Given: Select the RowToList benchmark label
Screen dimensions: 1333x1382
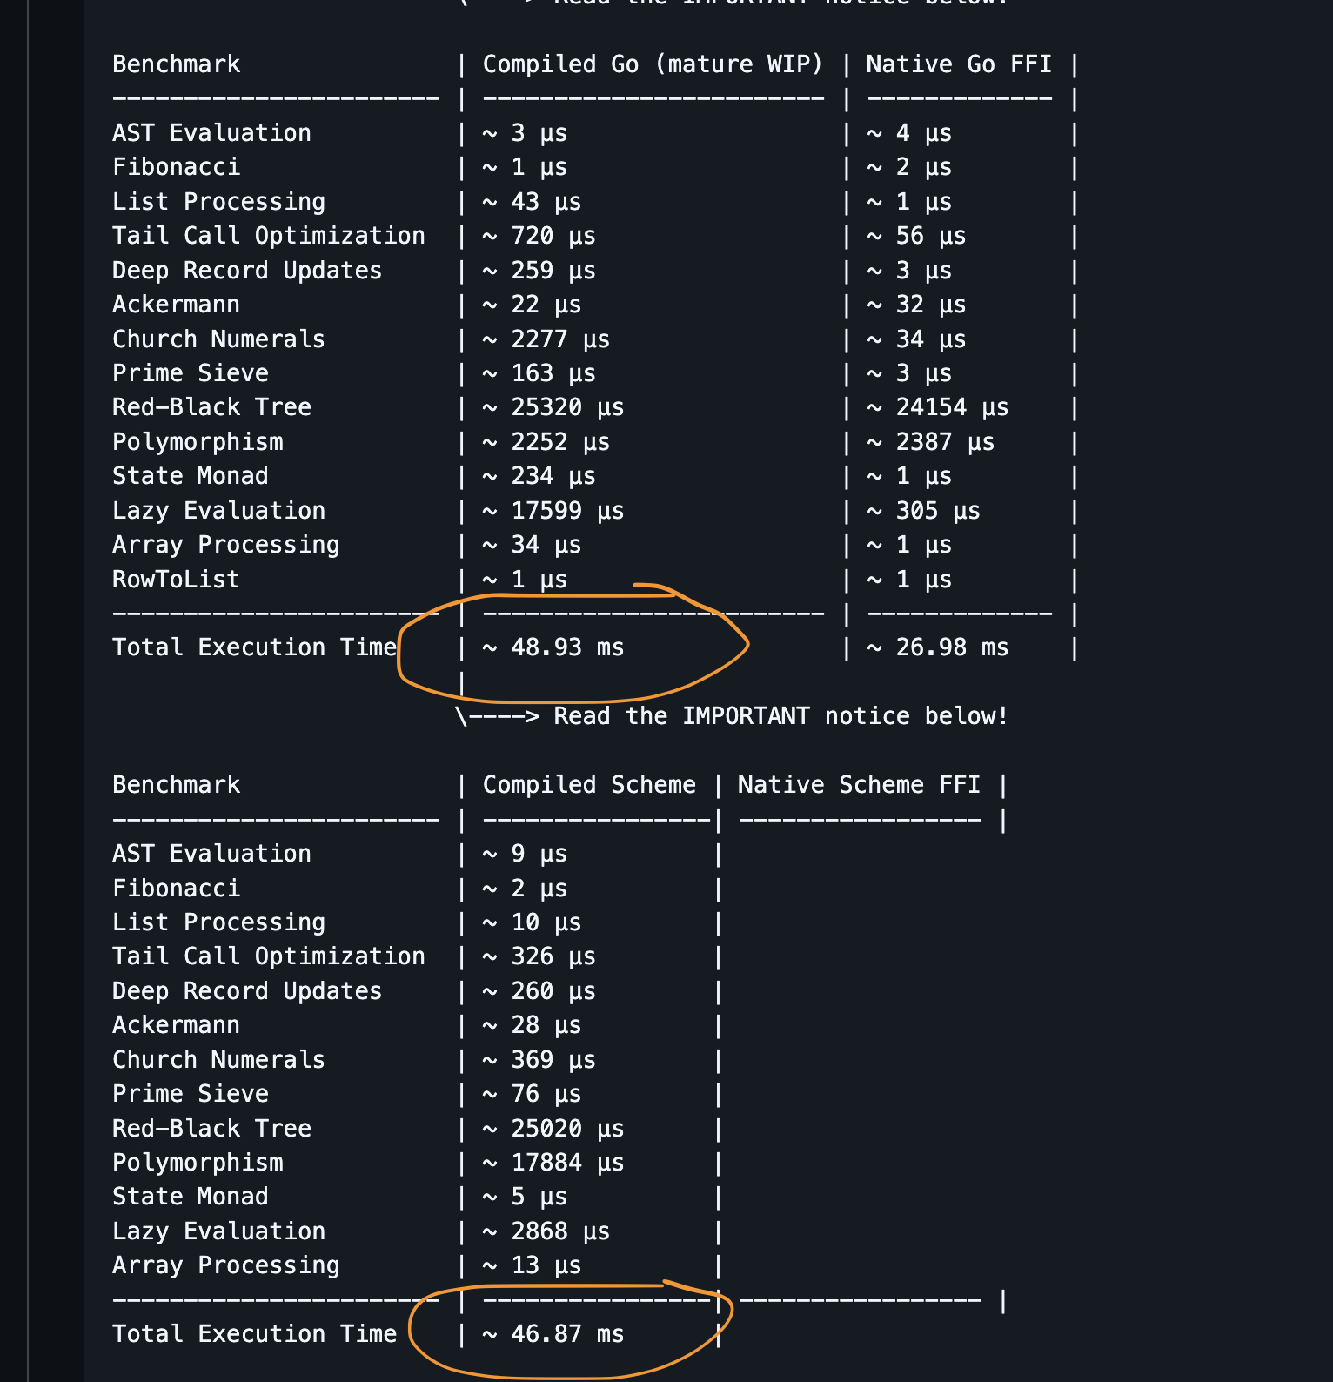Looking at the screenshot, I should (x=176, y=580).
